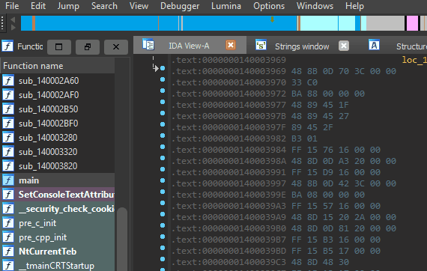Toggle breakpoint dot at address 140003972
The width and height of the screenshot is (427, 271).
163,91
